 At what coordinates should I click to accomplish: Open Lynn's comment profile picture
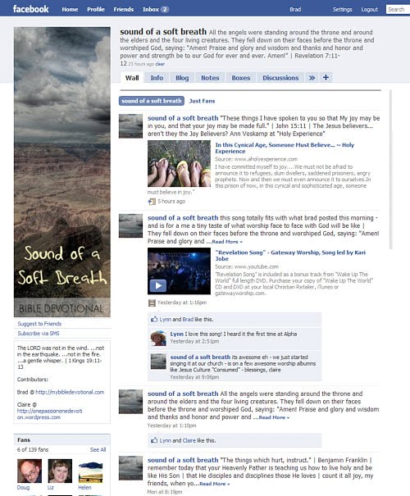click(158, 338)
